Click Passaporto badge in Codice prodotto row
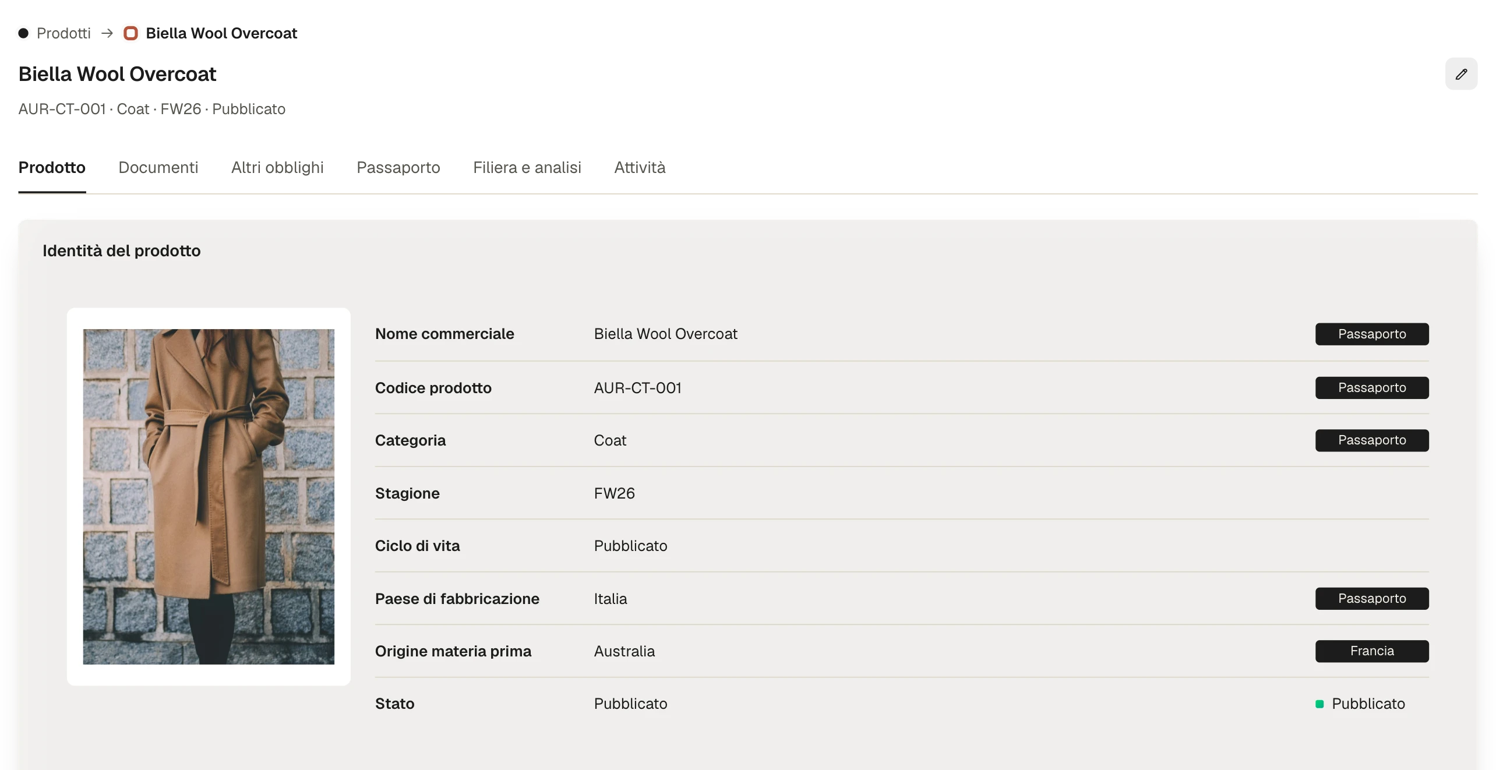The width and height of the screenshot is (1496, 770). tap(1372, 388)
